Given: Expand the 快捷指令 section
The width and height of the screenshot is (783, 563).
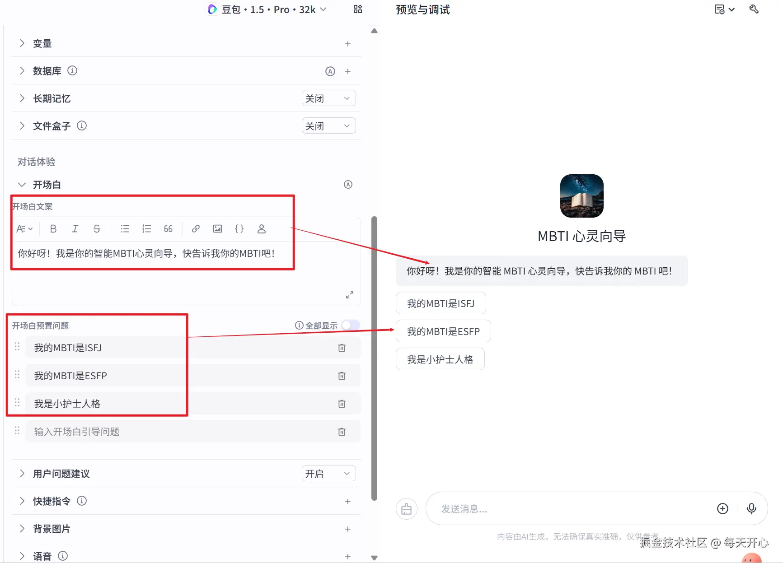Looking at the screenshot, I should click(22, 501).
